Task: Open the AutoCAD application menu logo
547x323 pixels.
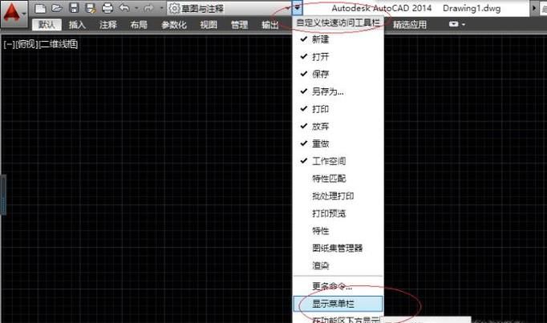Action: pos(14,14)
